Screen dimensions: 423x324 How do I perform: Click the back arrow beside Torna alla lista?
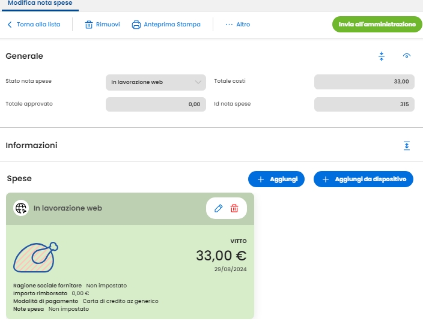(10, 25)
